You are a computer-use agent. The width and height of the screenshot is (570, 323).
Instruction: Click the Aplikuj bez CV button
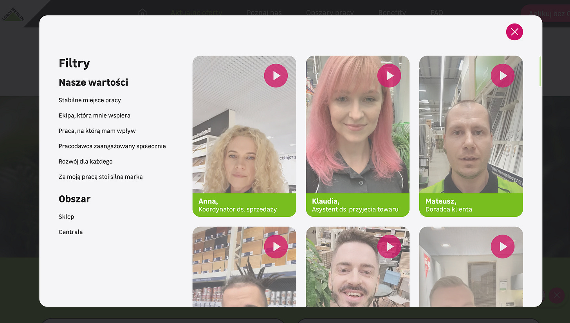[546, 13]
